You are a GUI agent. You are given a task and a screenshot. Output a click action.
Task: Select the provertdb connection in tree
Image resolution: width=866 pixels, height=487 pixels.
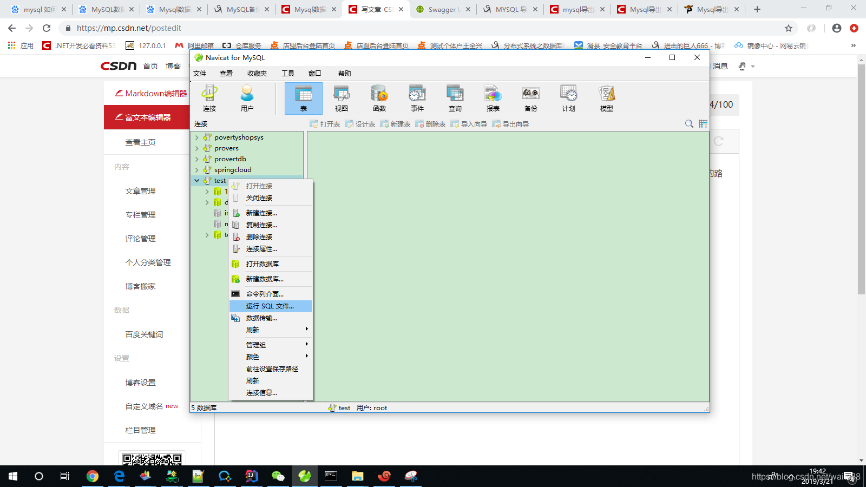[x=230, y=159]
